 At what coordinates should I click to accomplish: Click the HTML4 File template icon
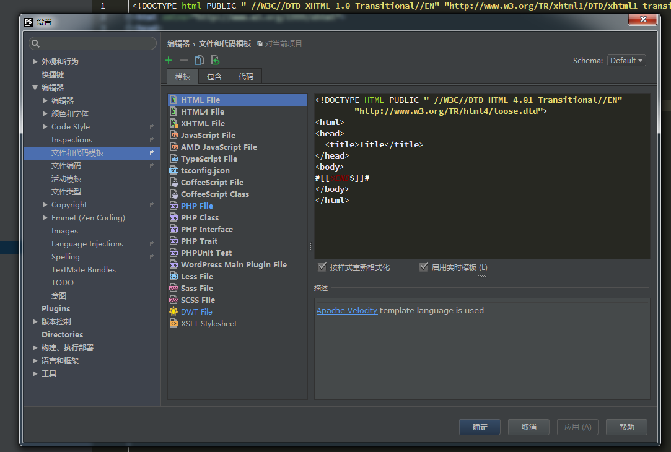pos(173,111)
